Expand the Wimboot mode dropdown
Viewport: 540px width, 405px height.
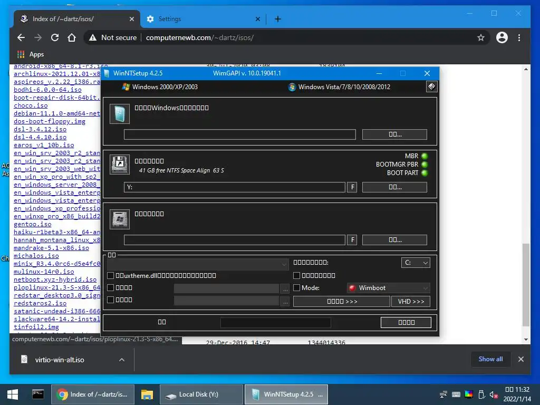389,288
